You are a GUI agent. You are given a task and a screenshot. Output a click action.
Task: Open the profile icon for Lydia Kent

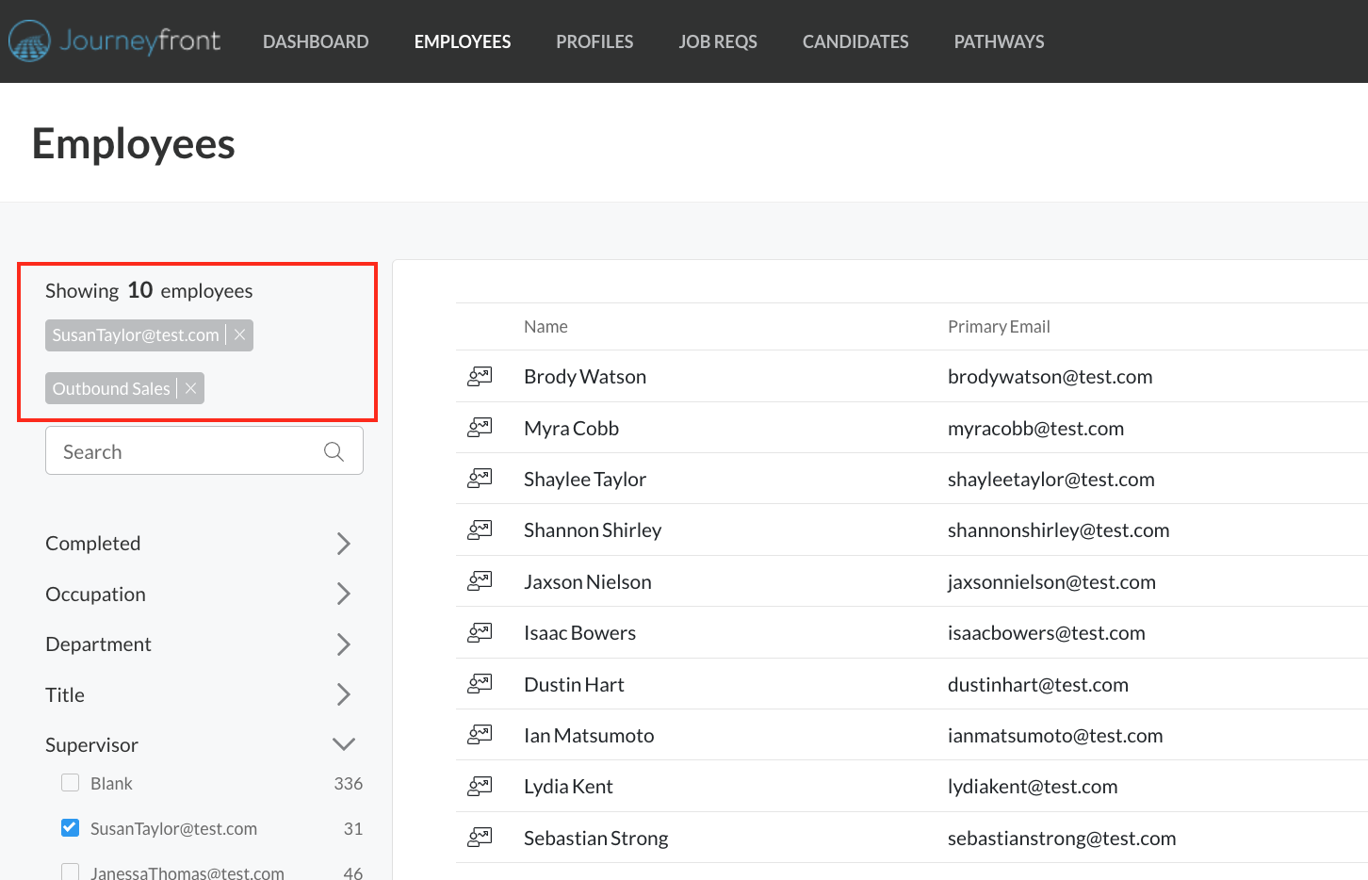point(480,786)
